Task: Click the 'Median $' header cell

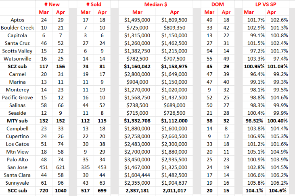Action: pyautogui.click(x=156, y=4)
